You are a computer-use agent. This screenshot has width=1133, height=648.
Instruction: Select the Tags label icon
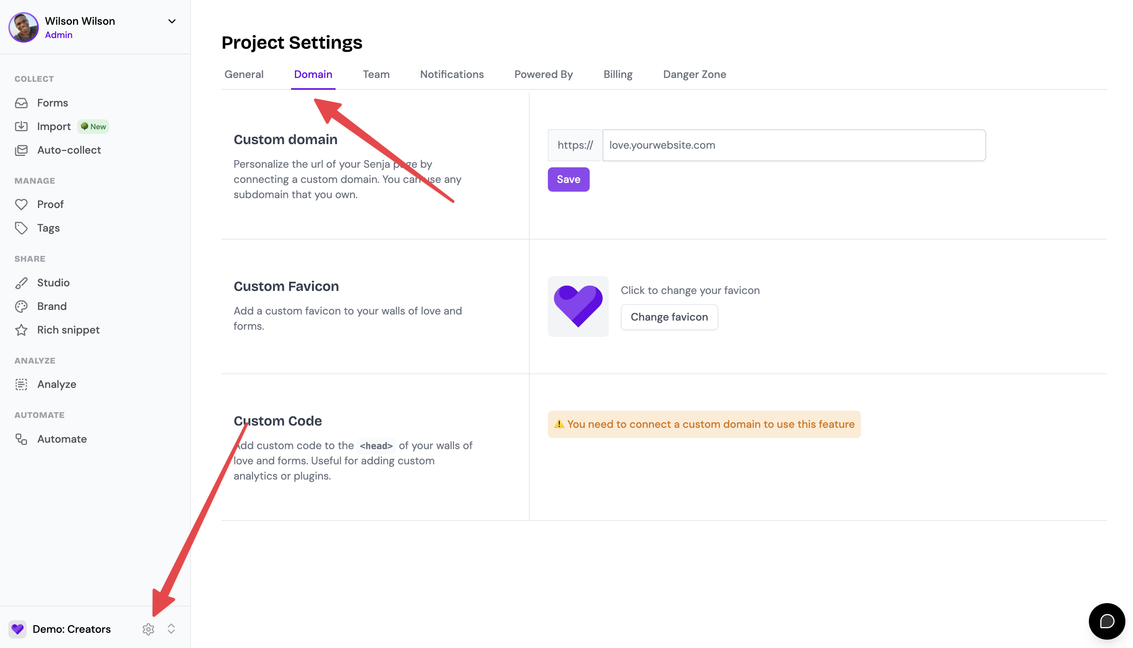pos(21,228)
